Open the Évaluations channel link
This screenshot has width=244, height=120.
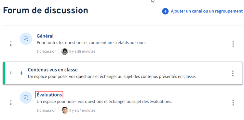(x=49, y=95)
